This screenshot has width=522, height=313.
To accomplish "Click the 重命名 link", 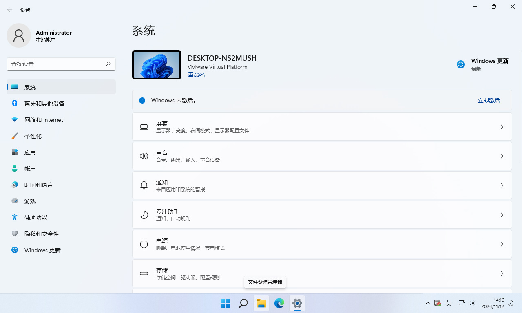I will 196,75.
